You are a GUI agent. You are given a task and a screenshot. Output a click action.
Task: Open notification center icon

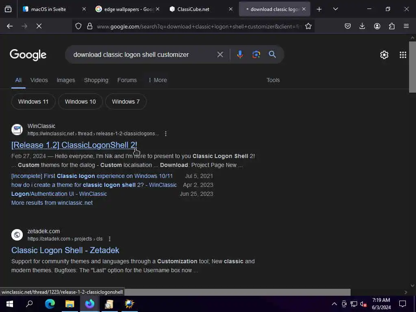pyautogui.click(x=403, y=304)
